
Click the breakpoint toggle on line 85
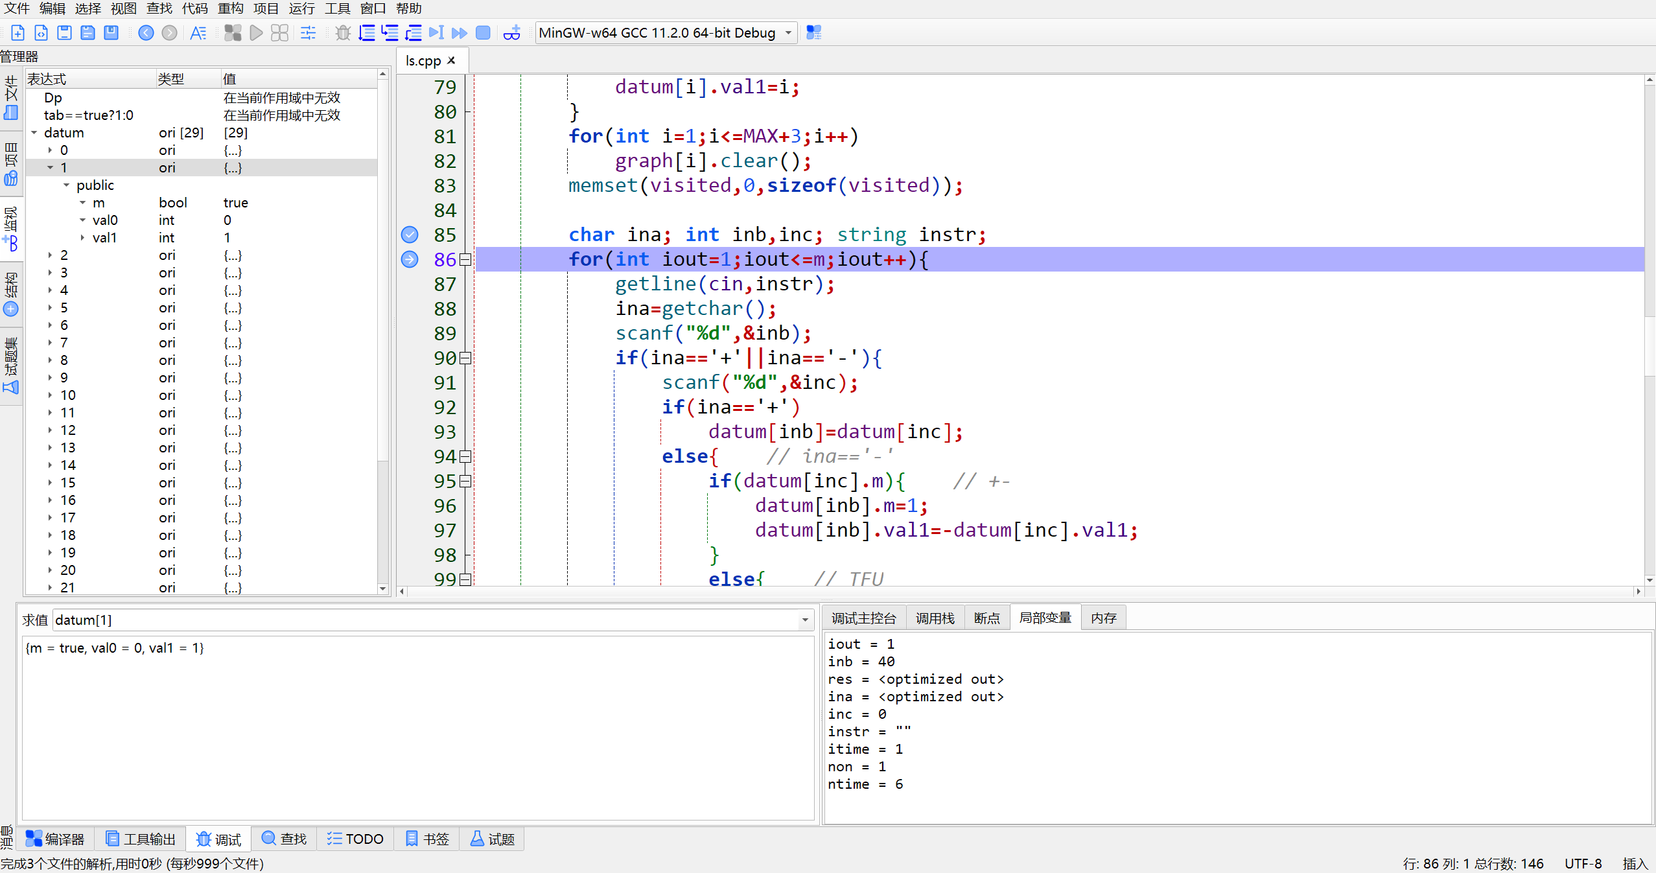click(410, 235)
